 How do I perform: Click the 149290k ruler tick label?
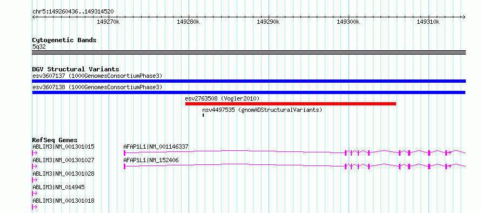pos(268,22)
